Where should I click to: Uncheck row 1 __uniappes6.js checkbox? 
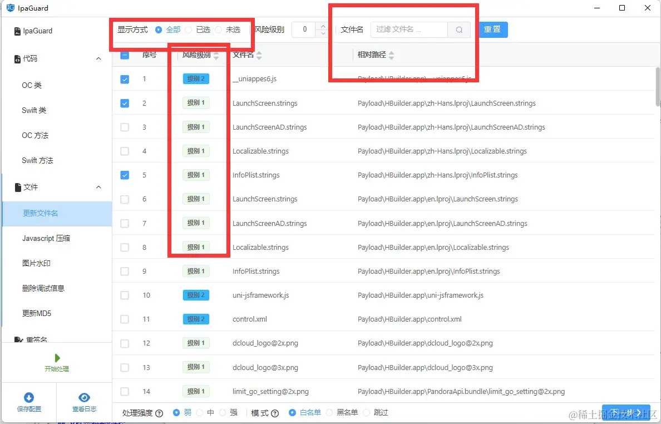click(124, 78)
